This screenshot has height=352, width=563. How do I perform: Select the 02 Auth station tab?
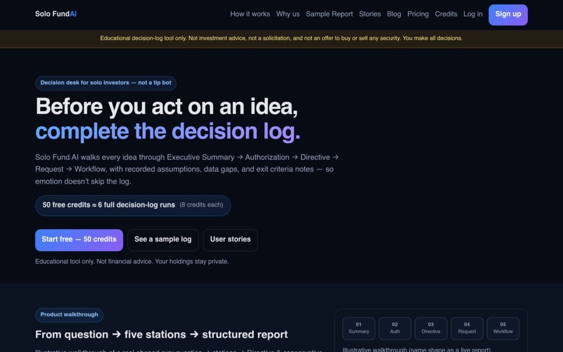(x=395, y=328)
